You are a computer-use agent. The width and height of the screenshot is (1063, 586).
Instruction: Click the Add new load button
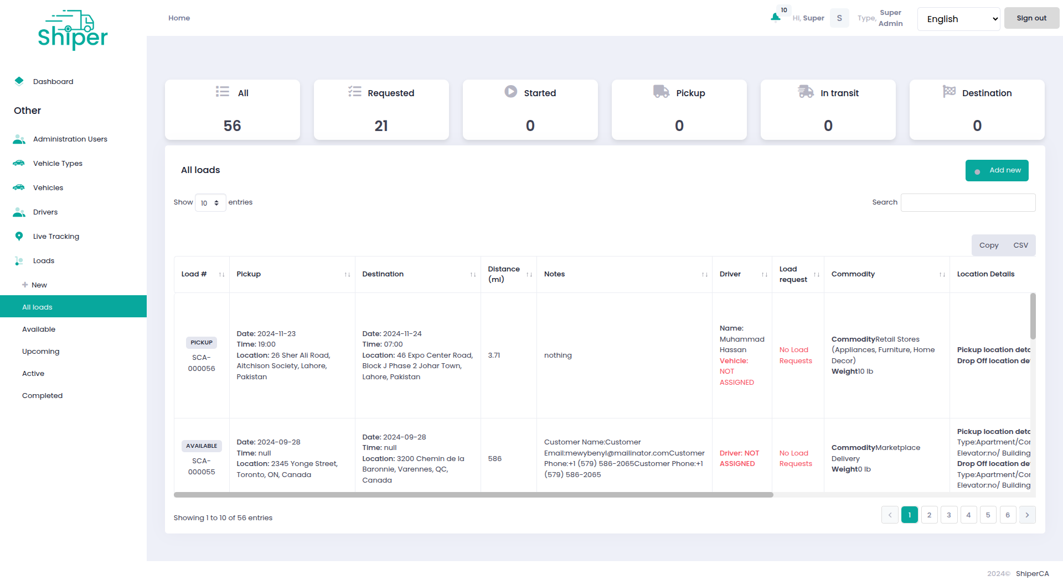coord(997,170)
